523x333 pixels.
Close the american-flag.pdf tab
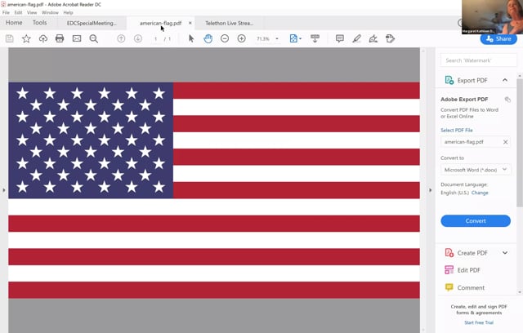(190, 23)
